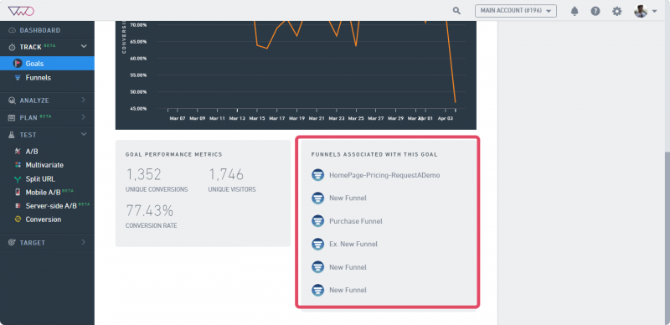Open the Purchase Funnel link
Viewport: 670px width, 325px height.
tap(355, 221)
